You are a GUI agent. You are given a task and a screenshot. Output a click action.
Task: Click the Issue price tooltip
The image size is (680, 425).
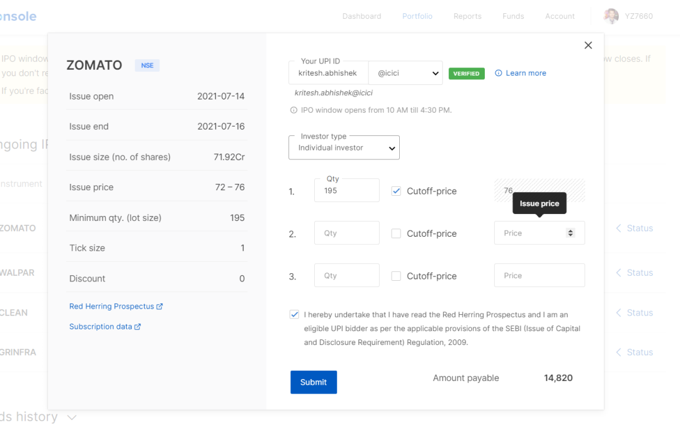coord(540,203)
